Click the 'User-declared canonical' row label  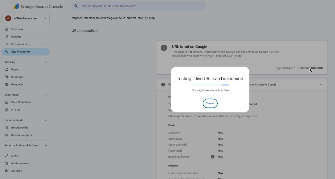(183, 173)
